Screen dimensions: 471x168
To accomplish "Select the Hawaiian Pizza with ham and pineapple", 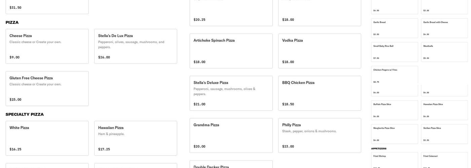I will click(x=136, y=138).
